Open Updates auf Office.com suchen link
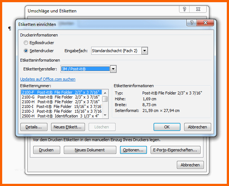This screenshot has width=229, height=186. (x=48, y=79)
